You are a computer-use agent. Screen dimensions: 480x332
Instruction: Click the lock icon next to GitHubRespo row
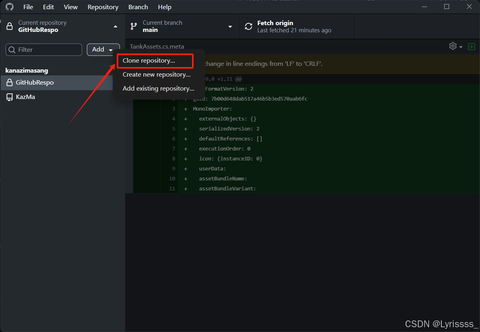[10, 83]
